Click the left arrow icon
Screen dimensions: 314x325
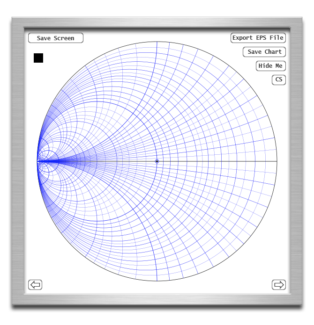tap(35, 285)
